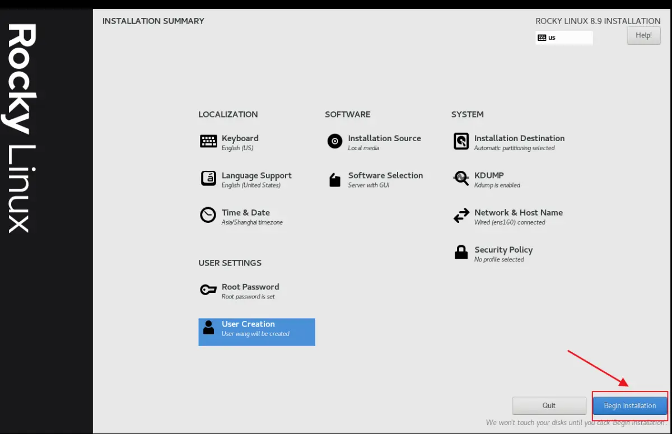This screenshot has height=434, width=672.
Task: Click the Time & Date clock icon
Action: [x=208, y=215]
